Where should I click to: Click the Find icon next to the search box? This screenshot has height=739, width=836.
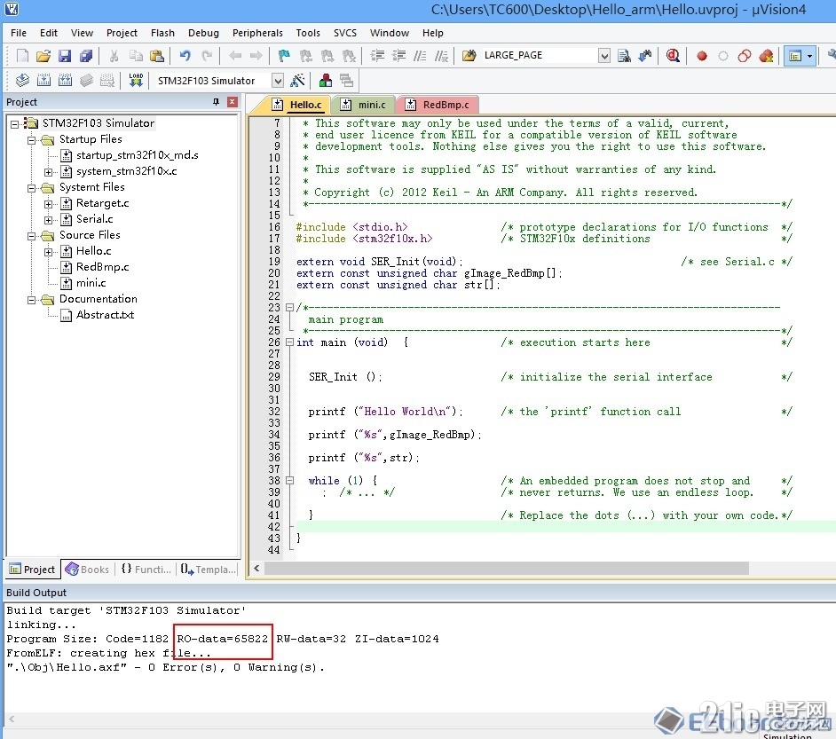(x=624, y=55)
